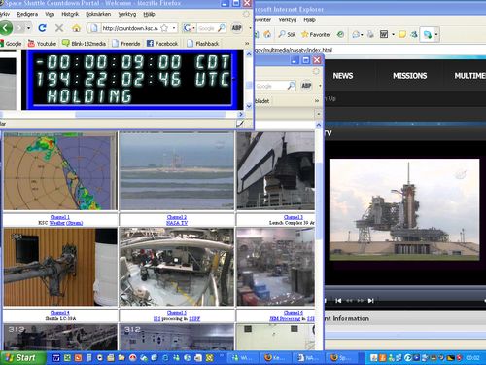Open the Flashback bookmark
Screen dimensions: 486x365
[x=203, y=43]
